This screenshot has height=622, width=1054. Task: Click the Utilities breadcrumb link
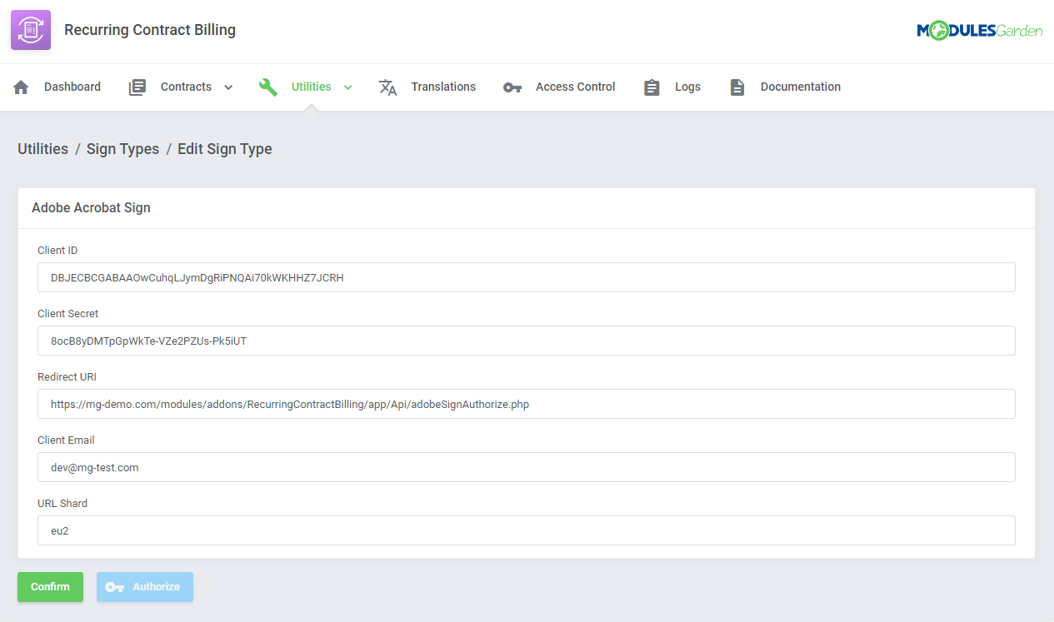[42, 148]
